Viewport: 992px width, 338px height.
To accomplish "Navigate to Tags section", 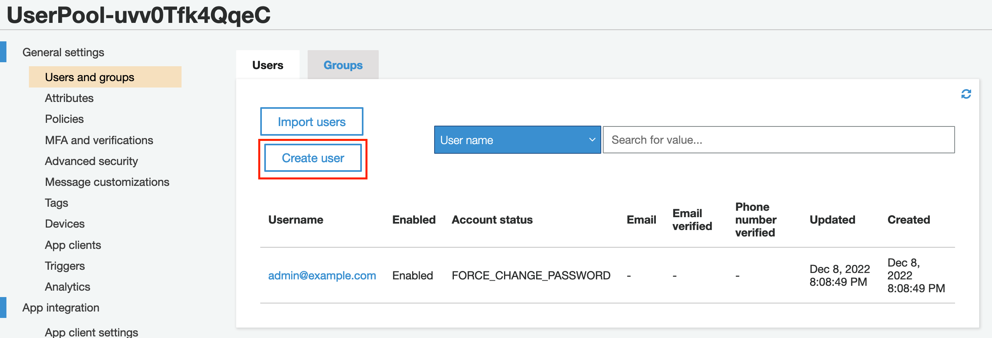I will click(x=57, y=203).
